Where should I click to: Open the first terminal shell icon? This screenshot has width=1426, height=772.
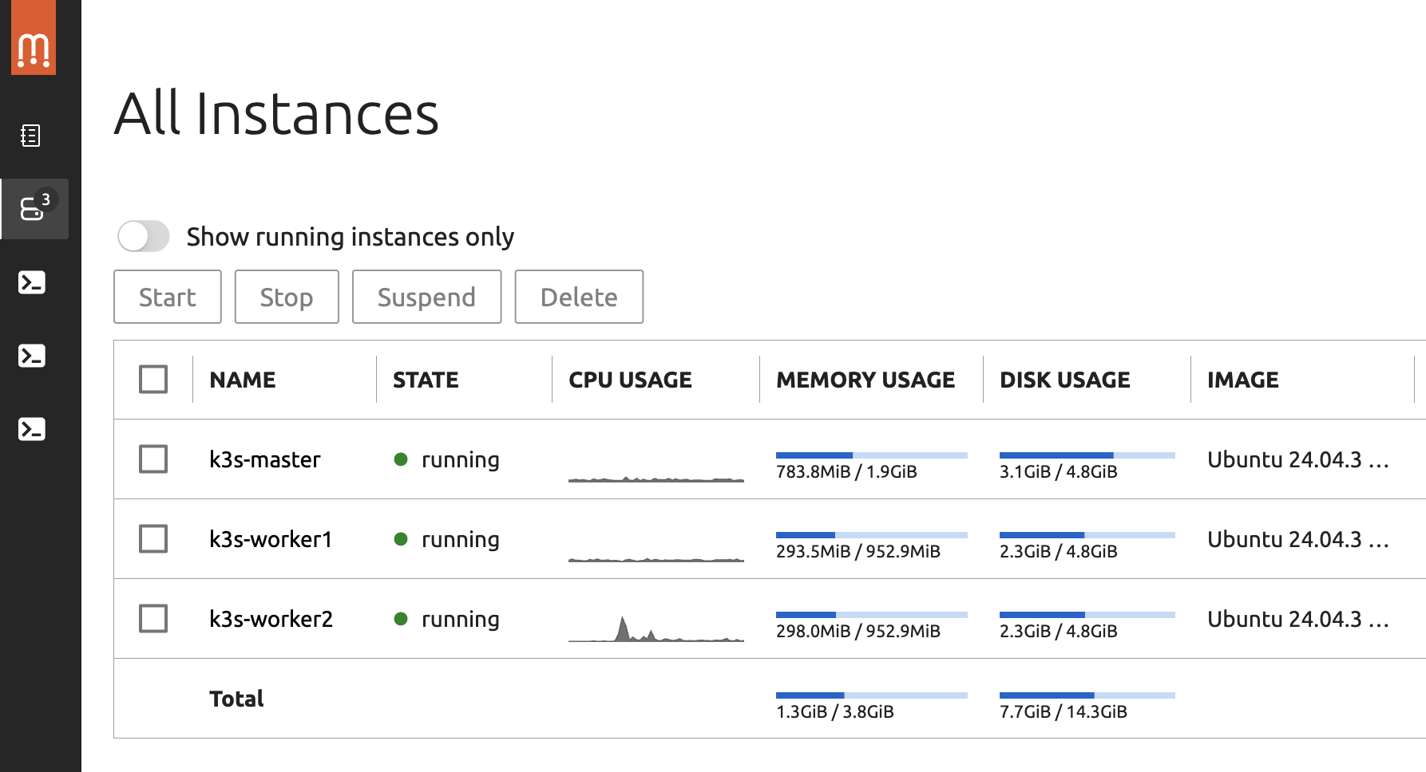click(32, 282)
